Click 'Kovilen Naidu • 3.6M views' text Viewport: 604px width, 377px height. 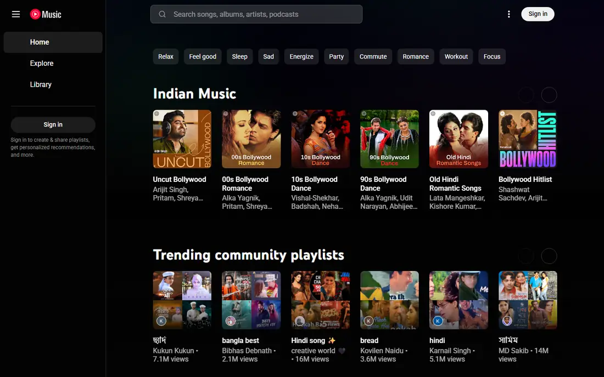pos(384,355)
